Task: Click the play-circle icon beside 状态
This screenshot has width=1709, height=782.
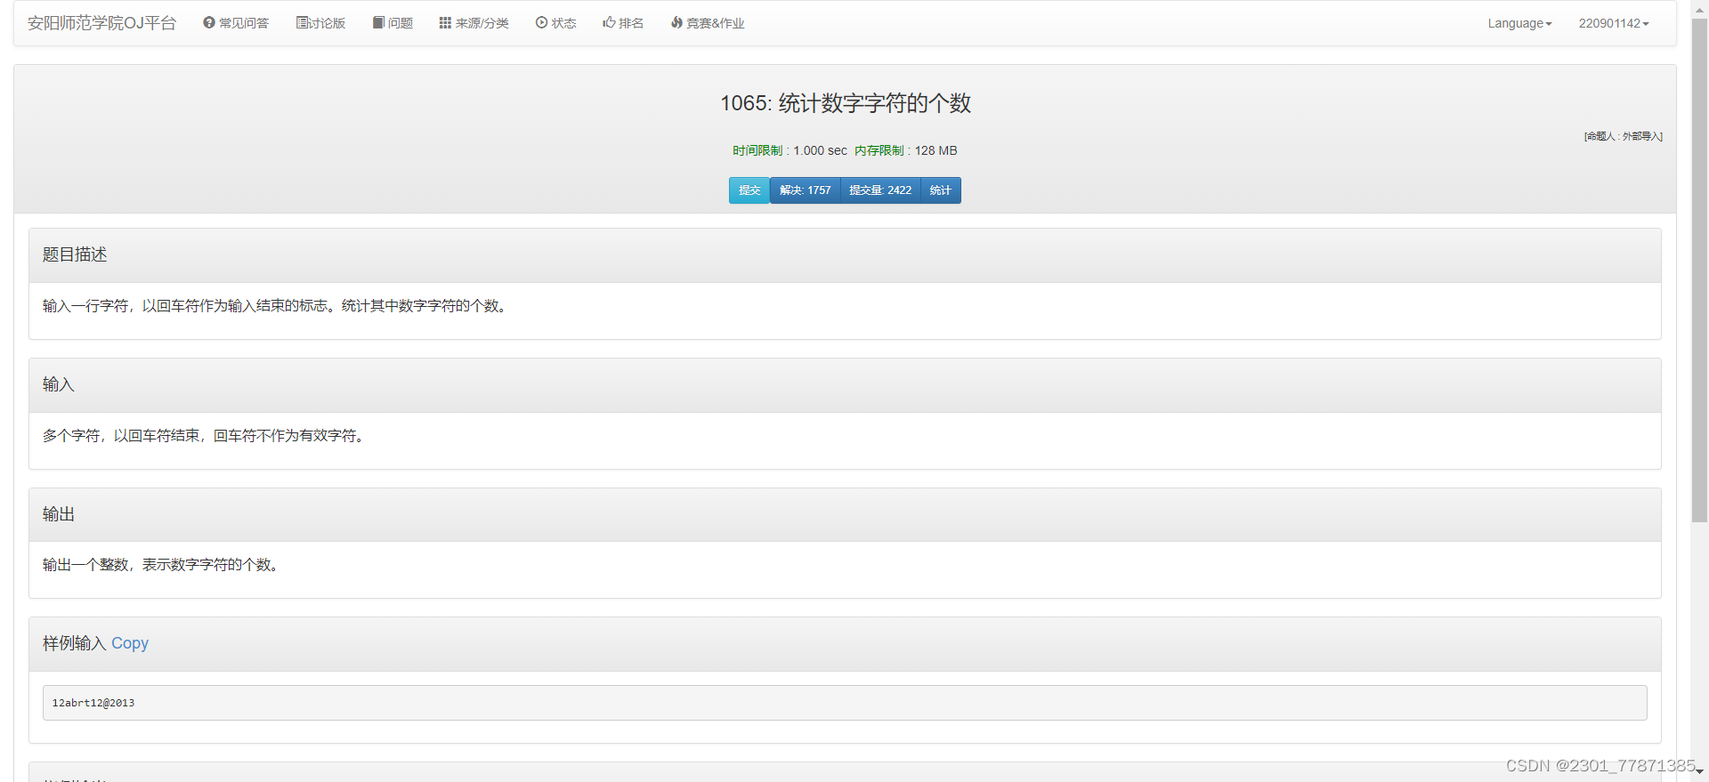Action: [541, 23]
